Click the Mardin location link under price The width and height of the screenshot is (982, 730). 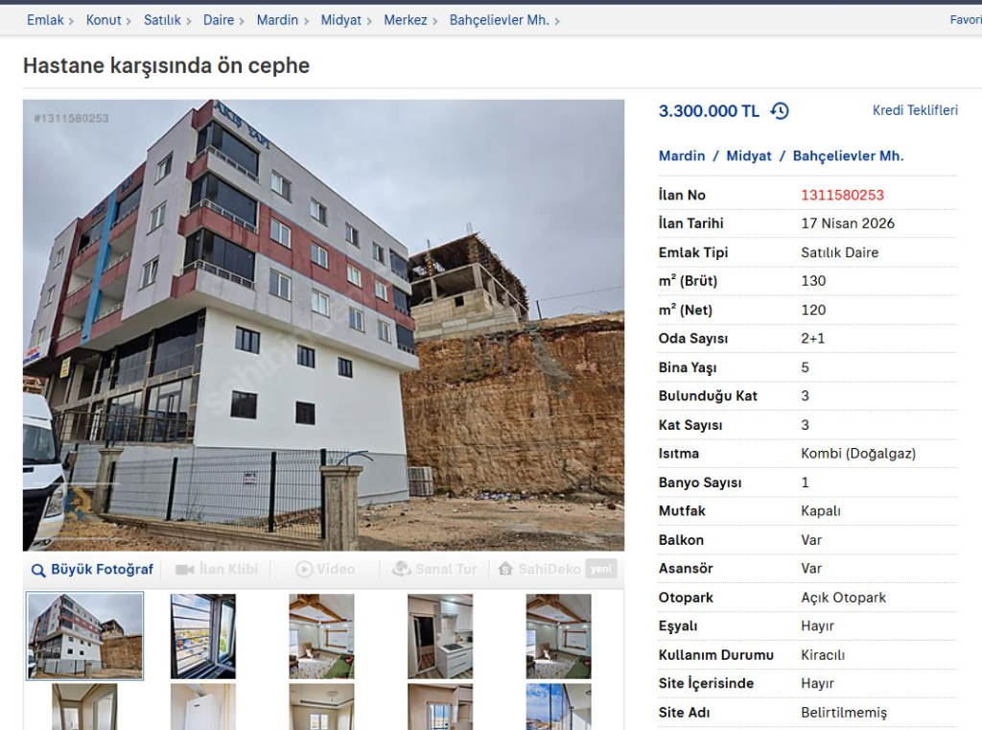(682, 156)
